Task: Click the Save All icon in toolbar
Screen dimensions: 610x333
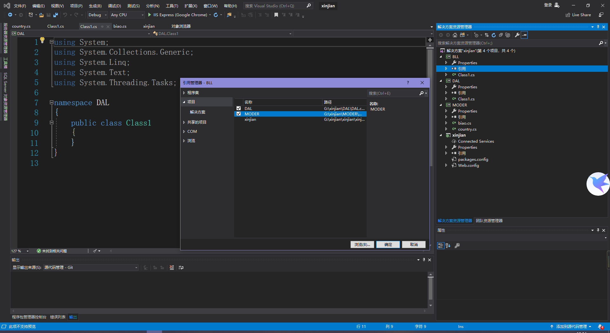Action: (x=56, y=15)
